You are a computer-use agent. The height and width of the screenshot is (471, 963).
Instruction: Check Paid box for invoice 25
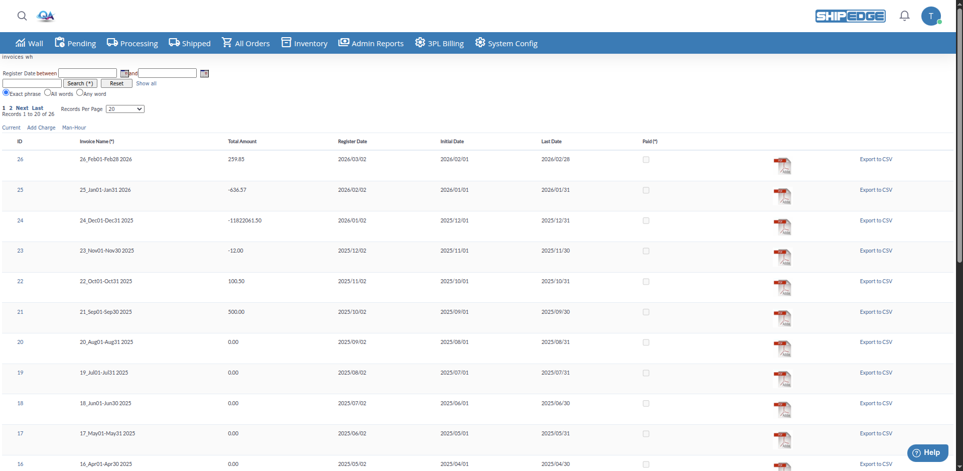click(646, 190)
